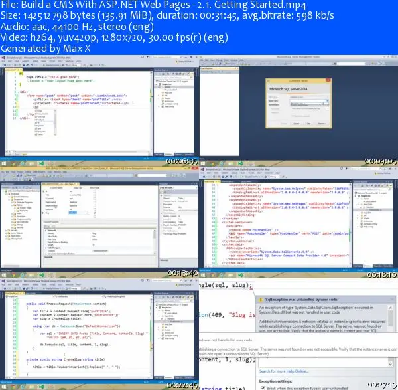Select the 'Video: h264, yuv420p, 1280x720' line

pyautogui.click(x=114, y=37)
